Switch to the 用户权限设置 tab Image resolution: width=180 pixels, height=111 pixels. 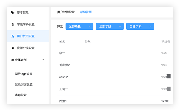[x=66, y=12]
